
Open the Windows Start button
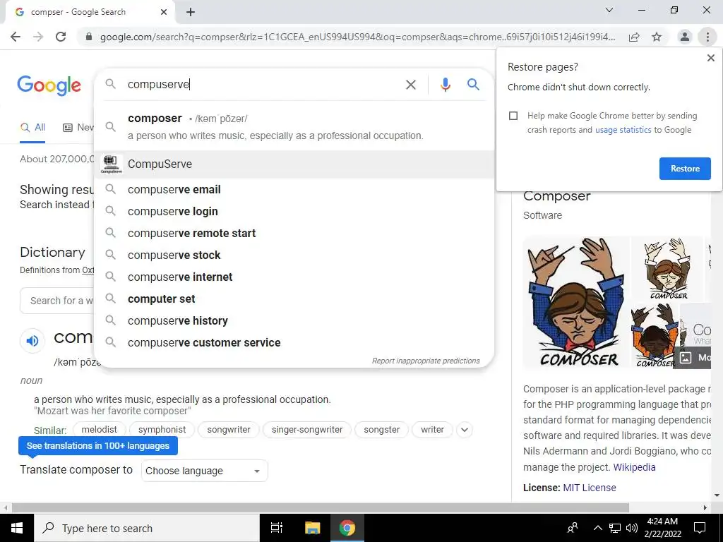pos(17,528)
